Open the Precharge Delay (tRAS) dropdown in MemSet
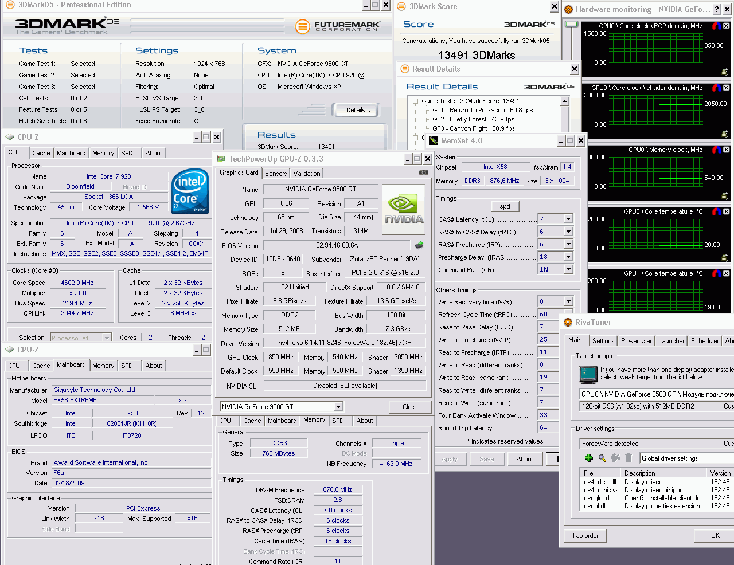This screenshot has height=565, width=734. 568,257
